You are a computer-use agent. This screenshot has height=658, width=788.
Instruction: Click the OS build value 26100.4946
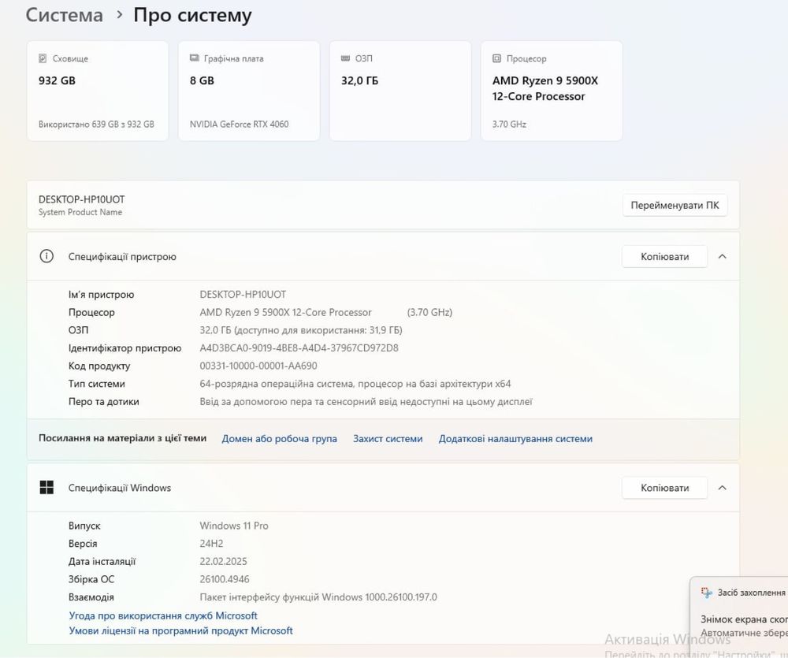[x=224, y=579]
